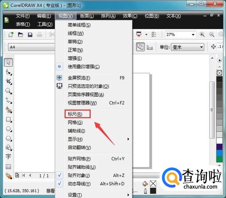Select the Freehand drawing tool
The width and height of the screenshot is (226, 198).
point(8,101)
